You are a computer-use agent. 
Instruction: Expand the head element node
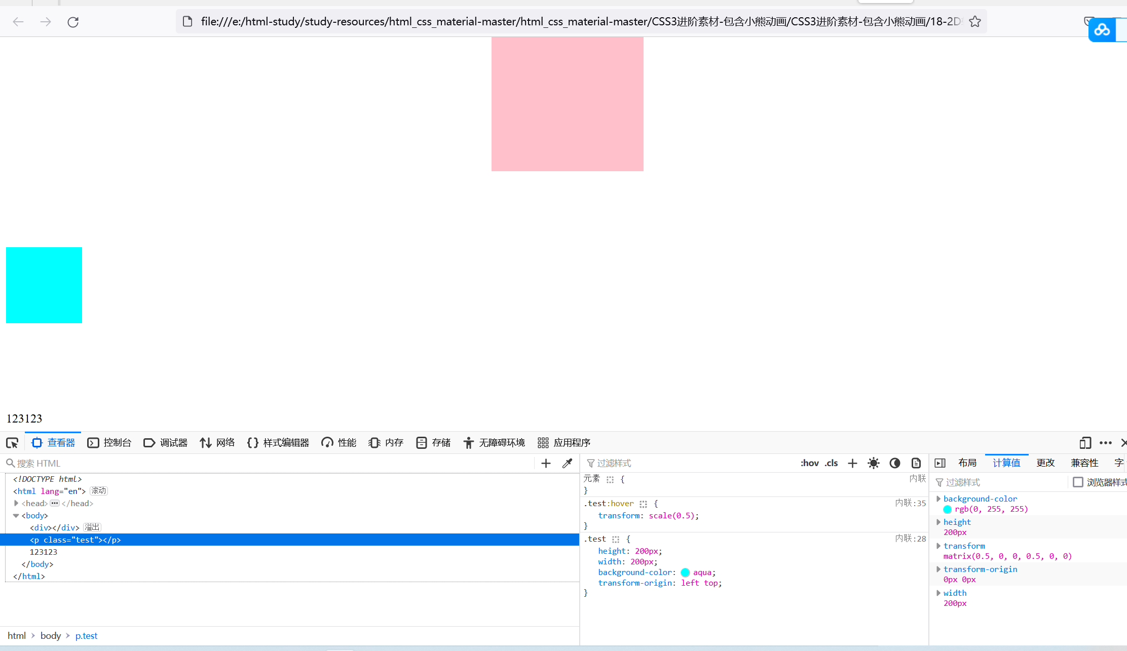(16, 503)
